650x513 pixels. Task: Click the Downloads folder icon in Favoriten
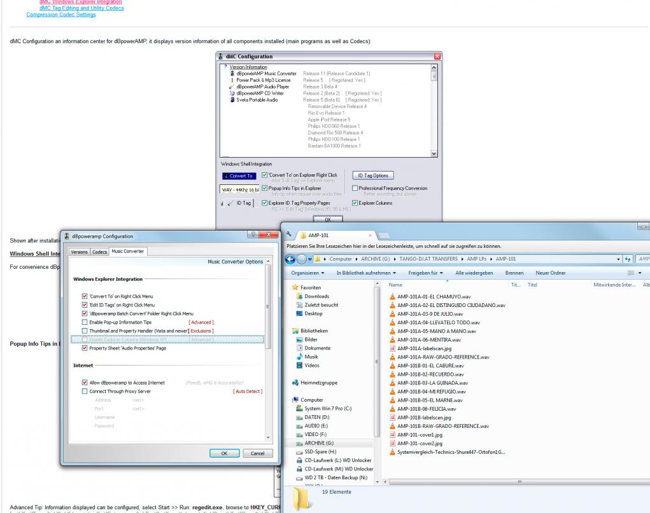[300, 296]
